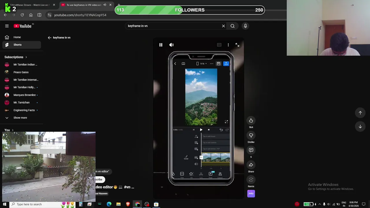Go back in the browser
370x208 pixels.
(x=5, y=15)
